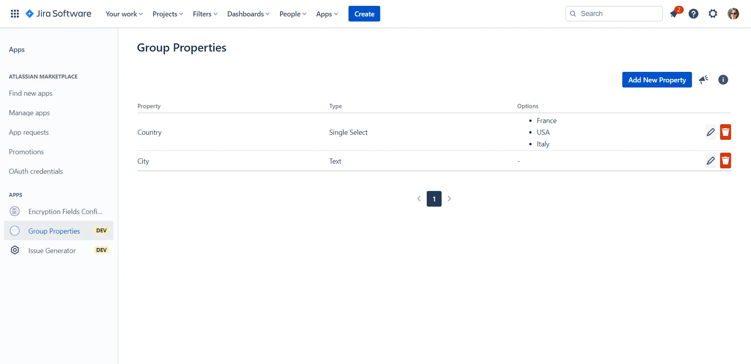Expand the Your work dropdown
The width and height of the screenshot is (751, 364).
[124, 14]
